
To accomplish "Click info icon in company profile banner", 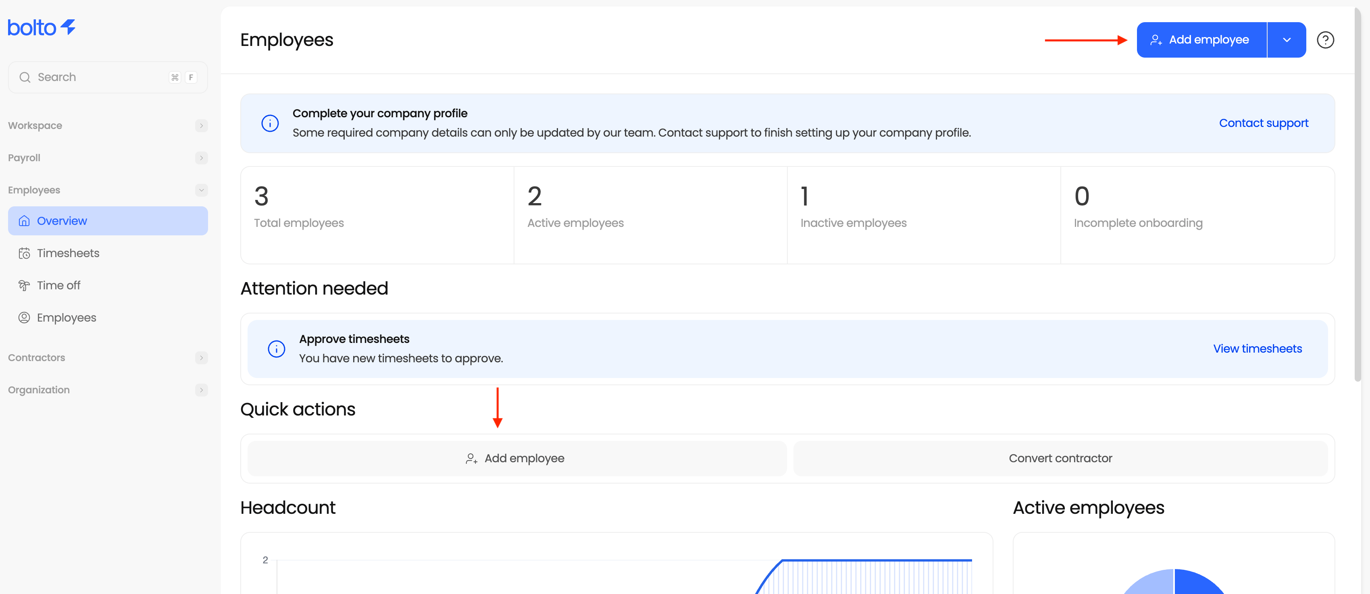I will 270,123.
